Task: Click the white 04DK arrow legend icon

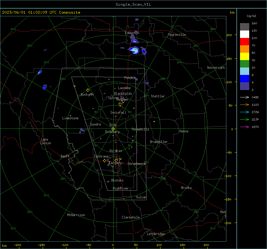Action: pyautogui.click(x=244, y=97)
